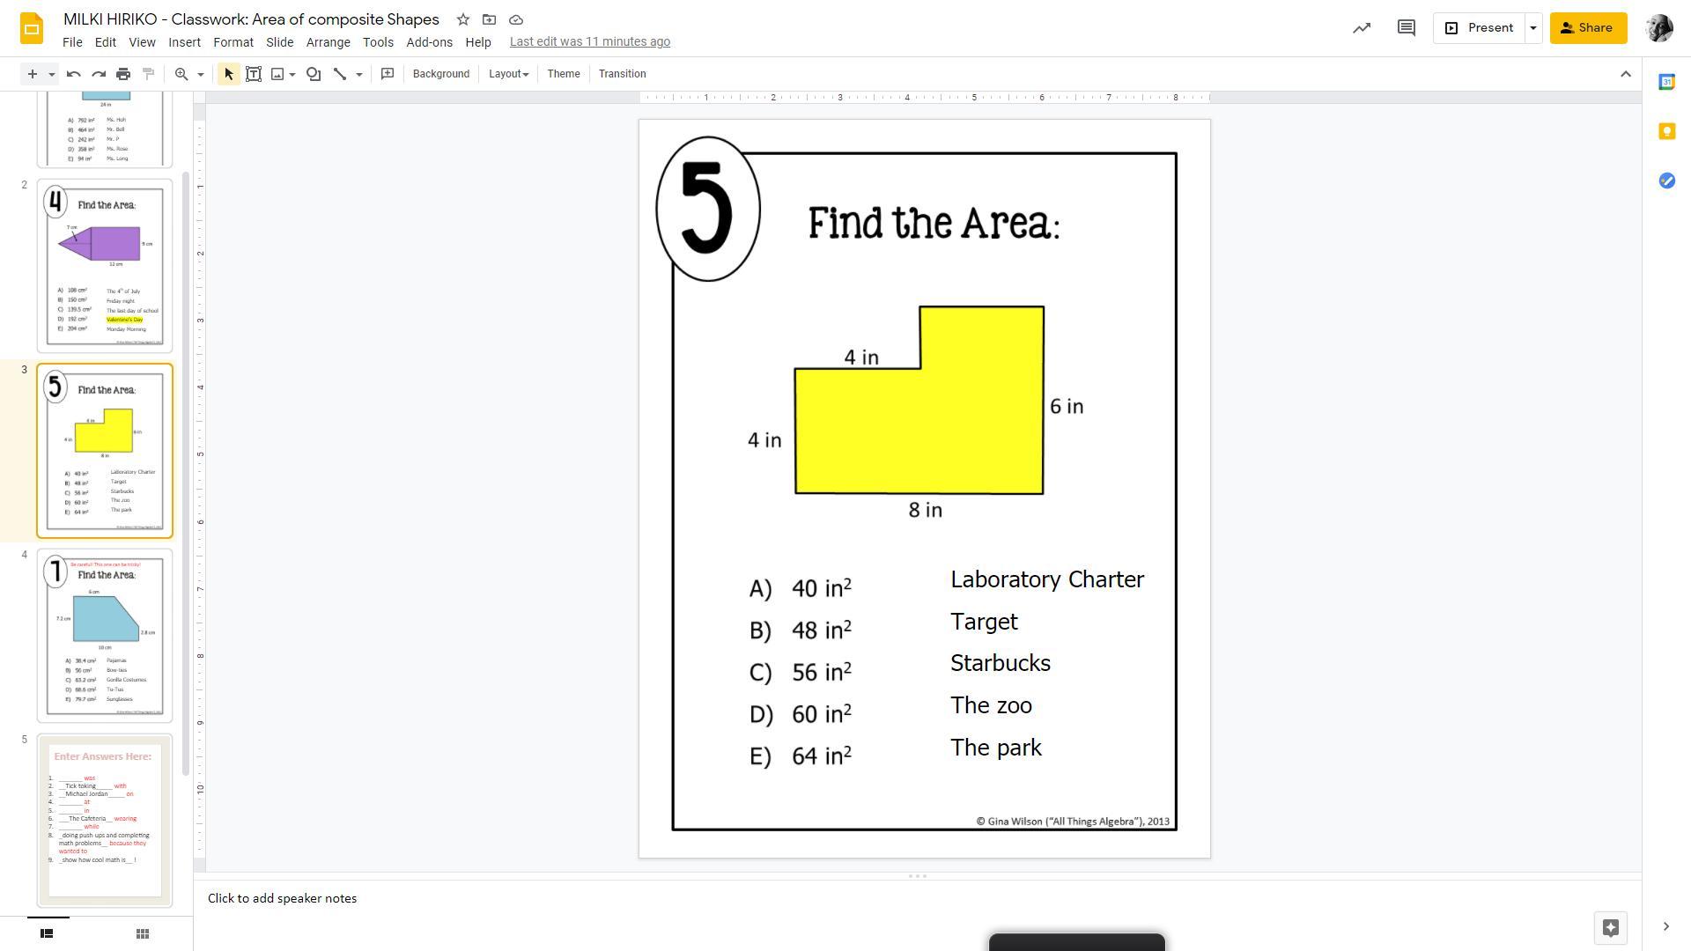Star this presentation
This screenshot has width=1691, height=951.
[x=463, y=19]
